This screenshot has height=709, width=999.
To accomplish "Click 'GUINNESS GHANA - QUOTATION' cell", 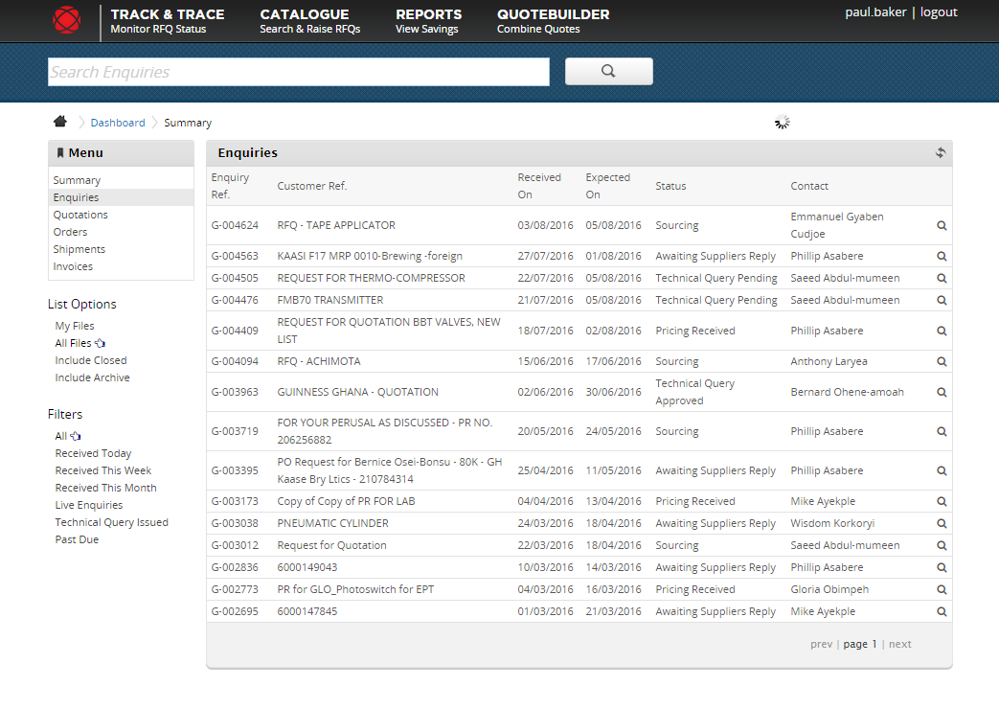I will pyautogui.click(x=357, y=392).
